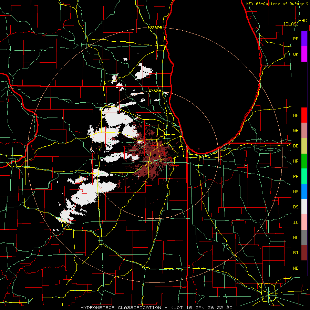Click the [CLAS] units label
The height and width of the screenshot is (310, 310).
(x=291, y=24)
